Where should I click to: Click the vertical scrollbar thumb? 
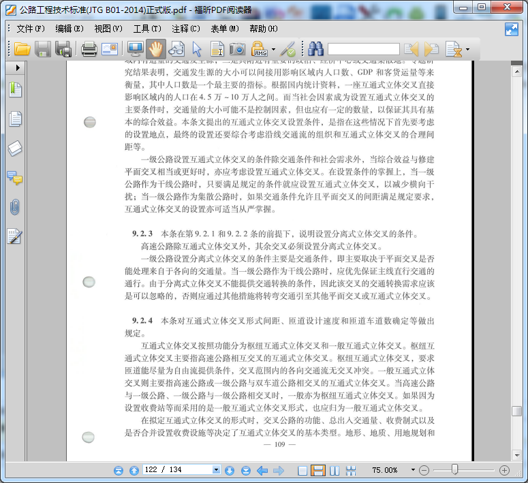coord(516,411)
